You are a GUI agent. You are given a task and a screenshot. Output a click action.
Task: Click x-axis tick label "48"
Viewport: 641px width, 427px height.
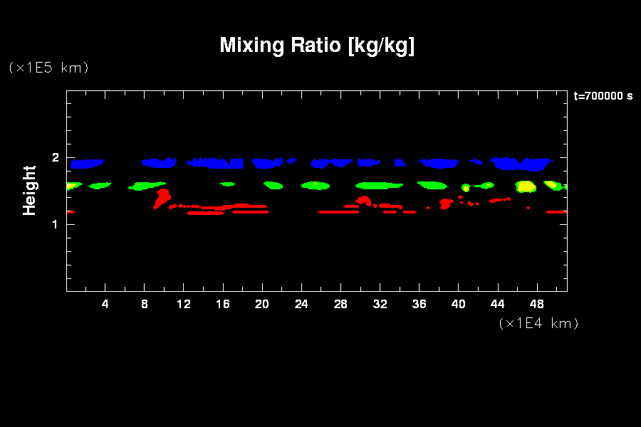[x=536, y=305]
